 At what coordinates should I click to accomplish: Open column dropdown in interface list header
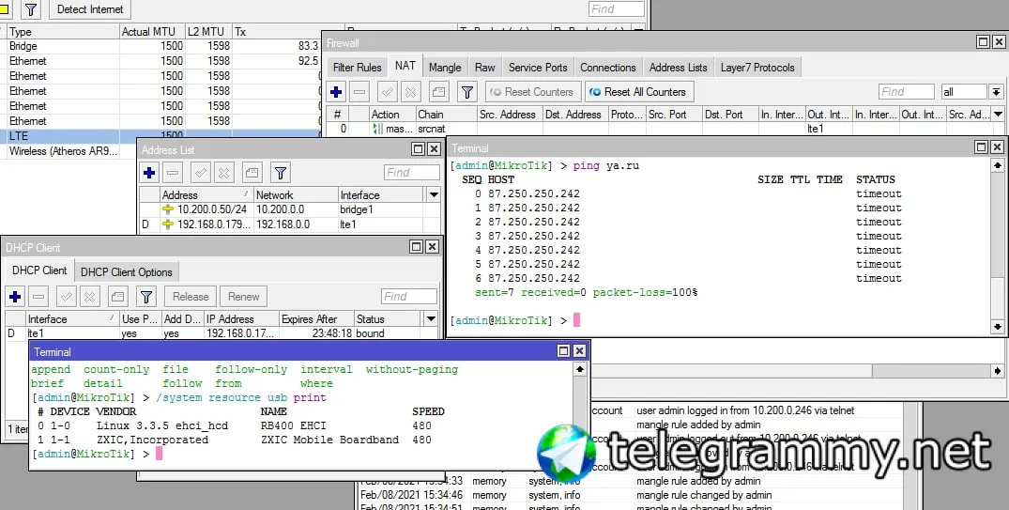[x=638, y=31]
